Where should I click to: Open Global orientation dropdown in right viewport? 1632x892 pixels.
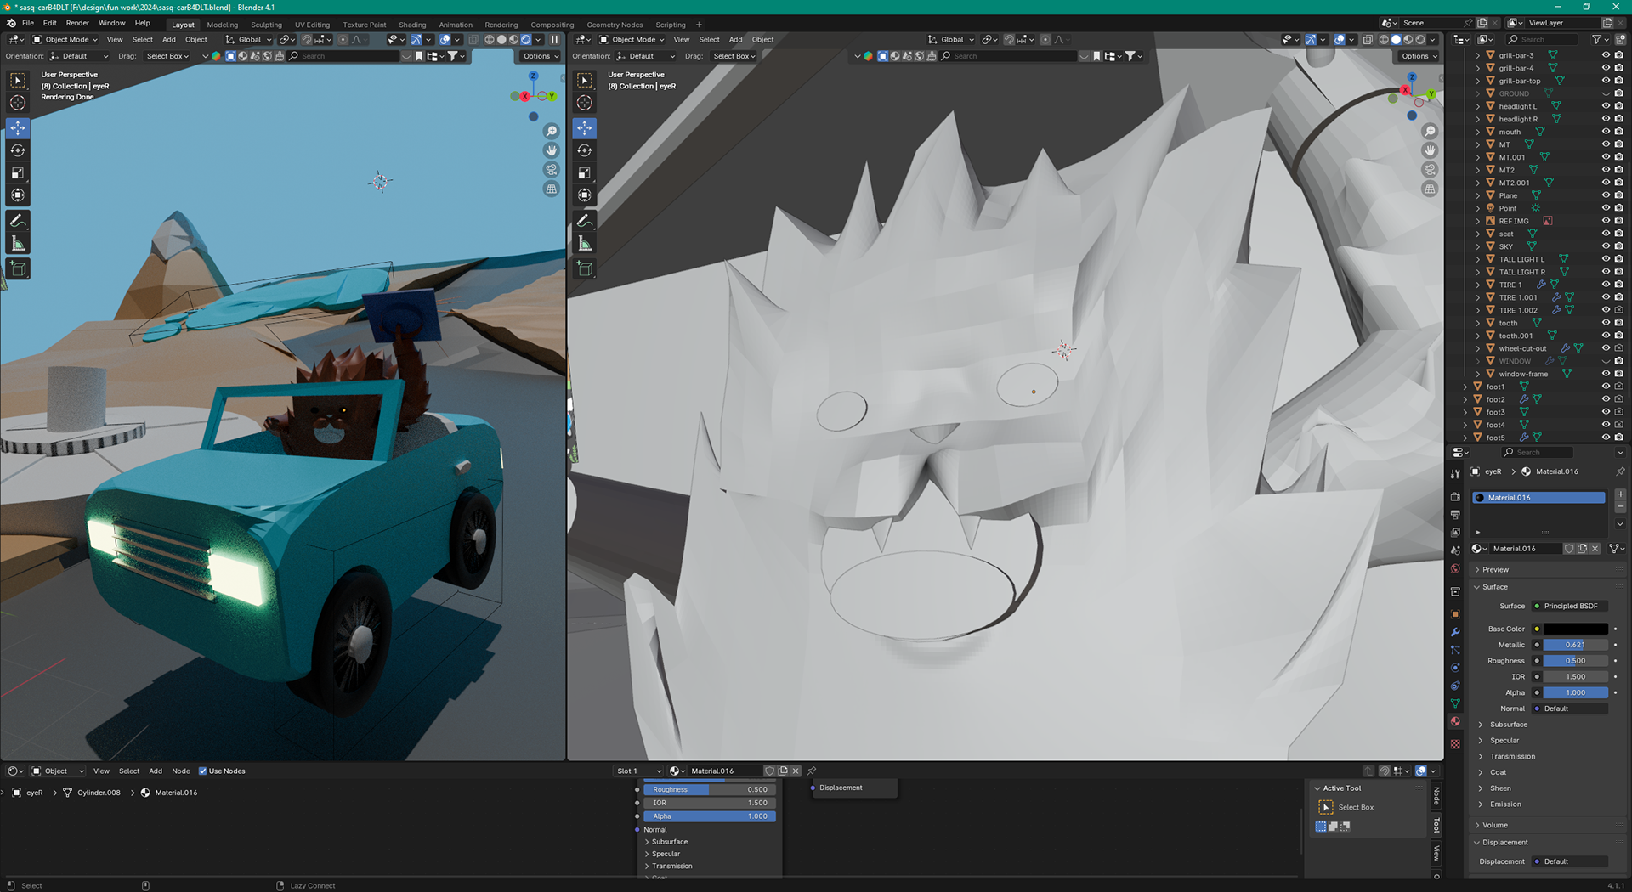pyautogui.click(x=950, y=39)
